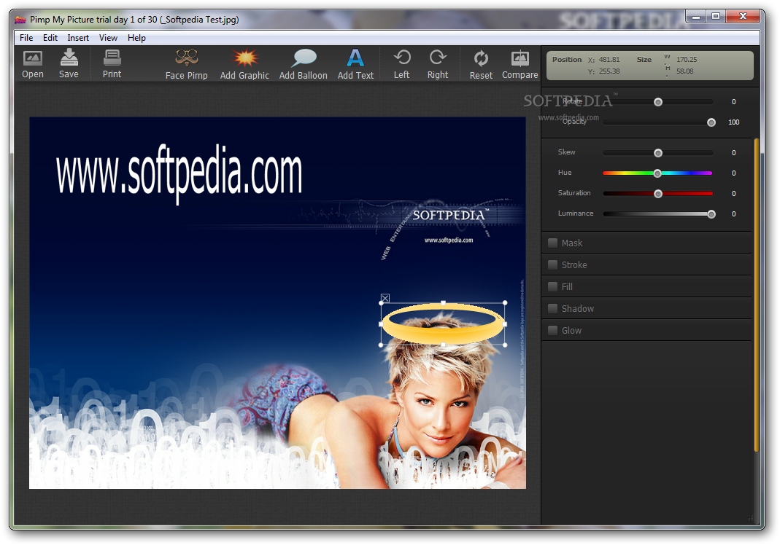This screenshot has height=545, width=780.
Task: Click the Opacity slider handle
Action: click(711, 122)
